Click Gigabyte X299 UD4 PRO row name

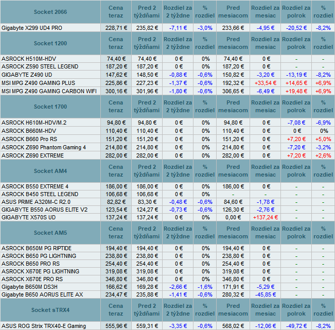[32, 28]
